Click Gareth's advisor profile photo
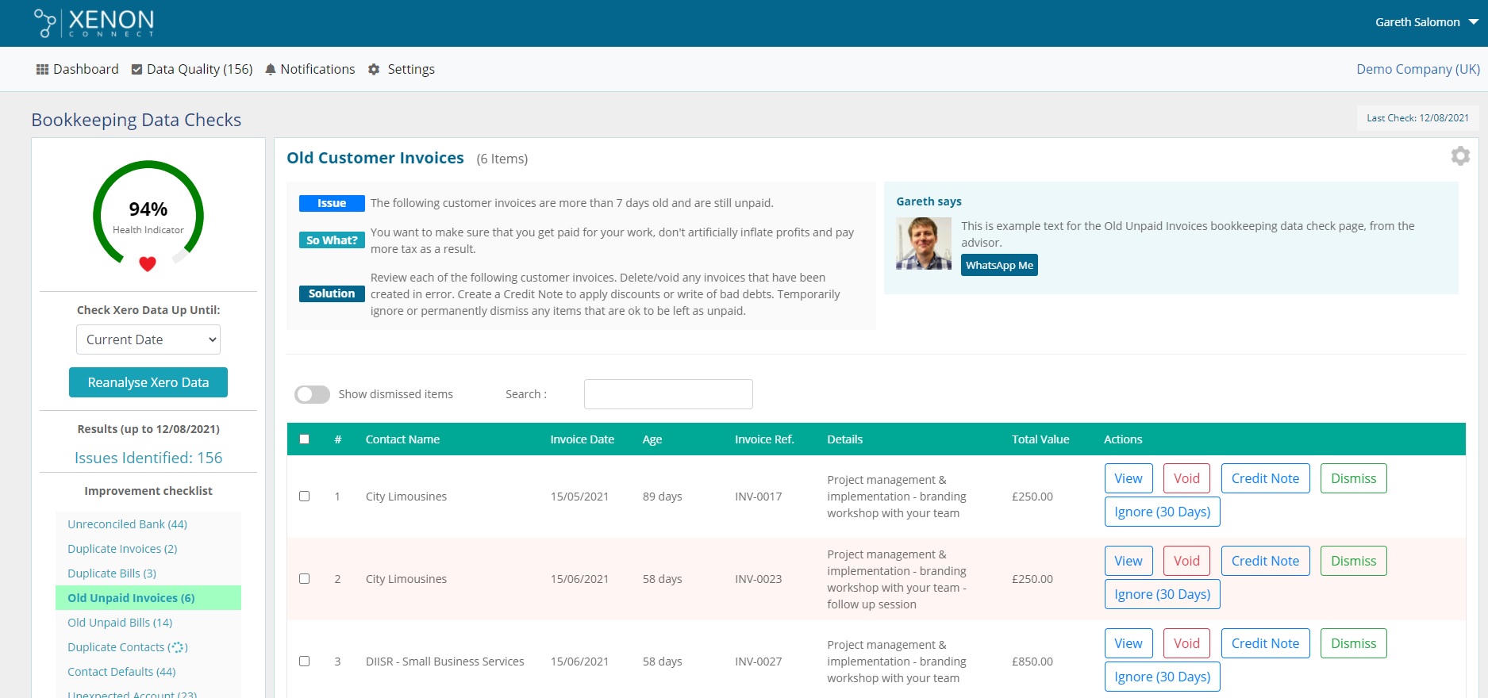This screenshot has height=698, width=1488. pos(924,244)
